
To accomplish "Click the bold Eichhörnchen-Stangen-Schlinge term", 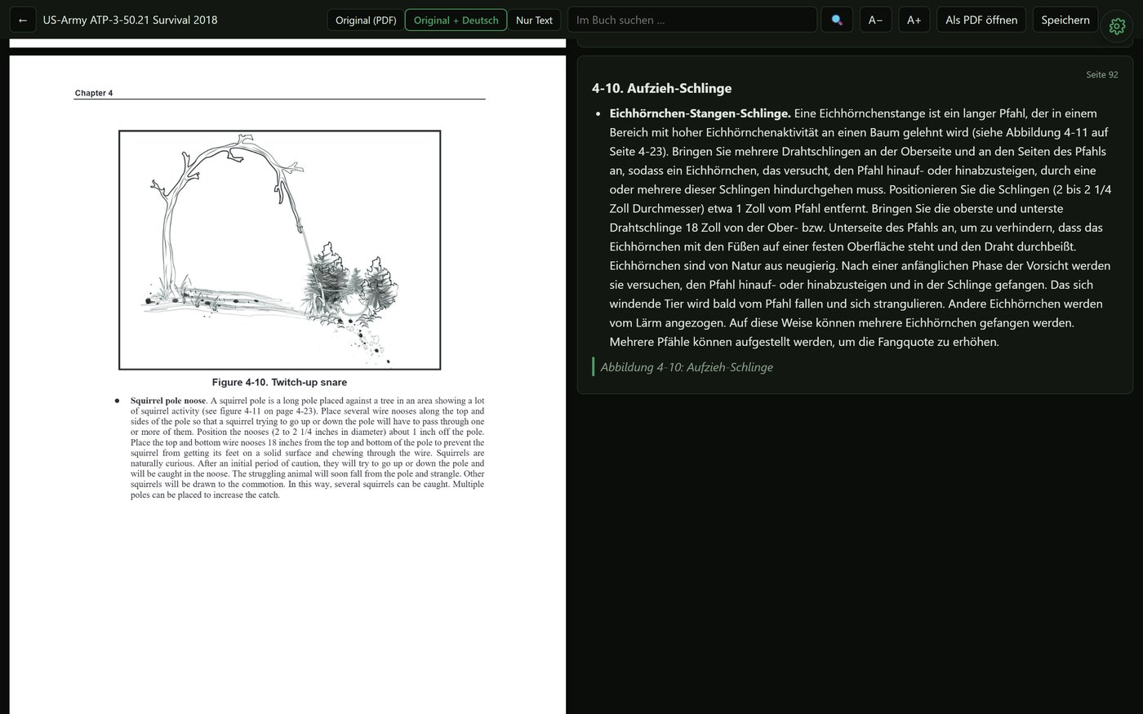I will (x=700, y=113).
